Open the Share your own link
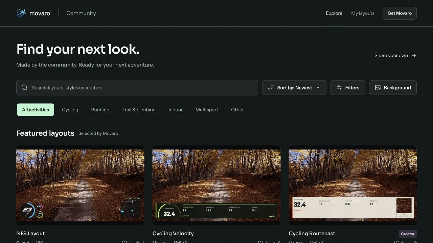Screen dimensions: 433x243 [x=395, y=55]
